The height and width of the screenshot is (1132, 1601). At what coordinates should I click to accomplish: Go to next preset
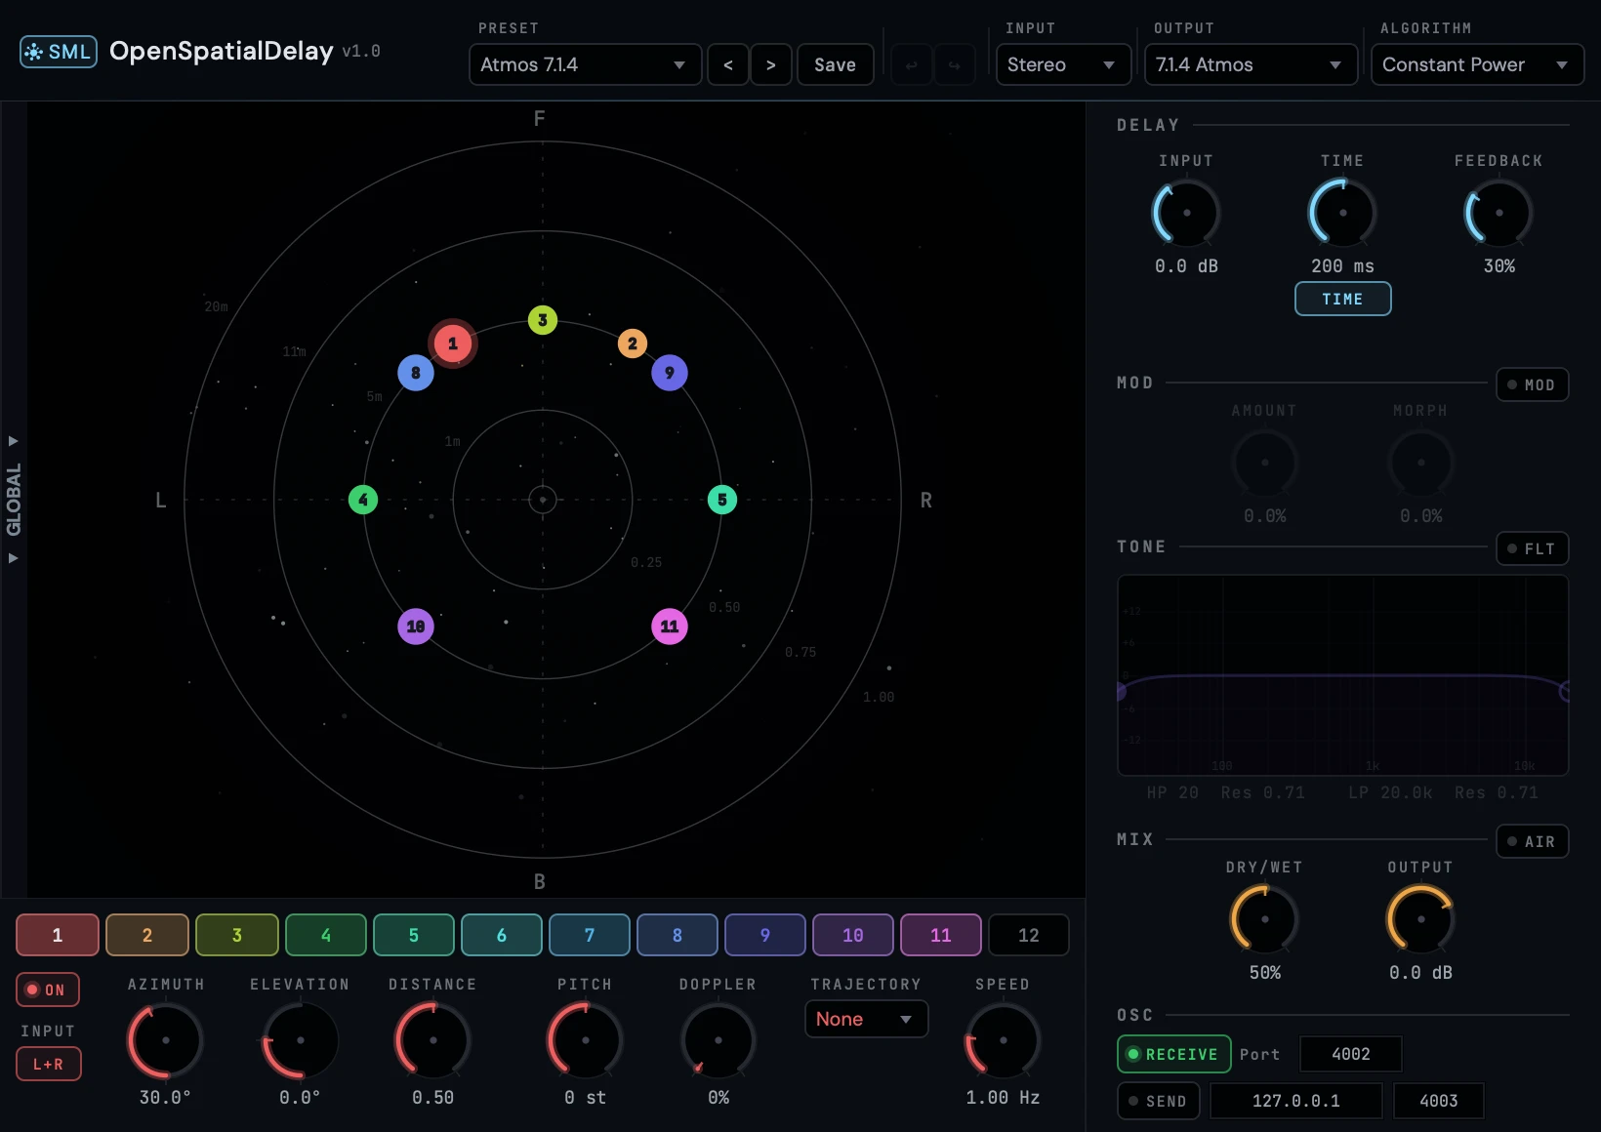[771, 64]
